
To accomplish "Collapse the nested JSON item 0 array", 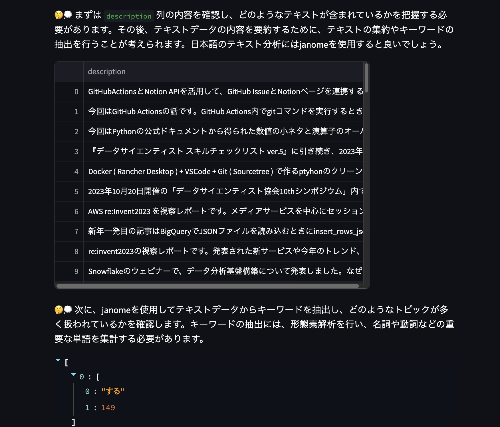I will 73,374.
